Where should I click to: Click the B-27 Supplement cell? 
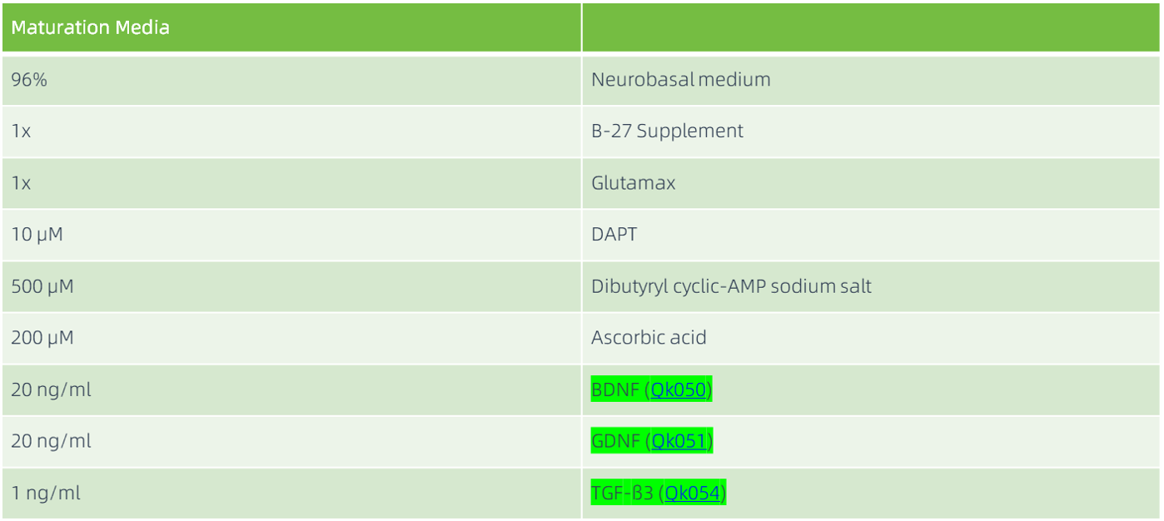coord(667,131)
